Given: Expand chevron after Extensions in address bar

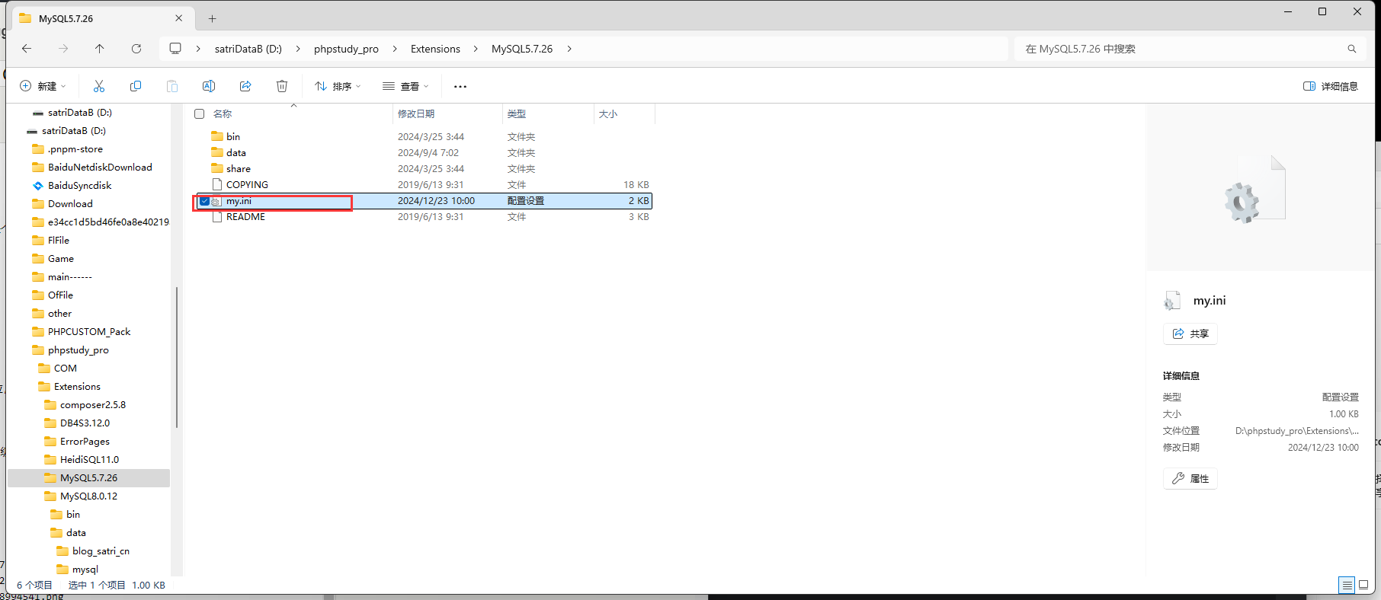Looking at the screenshot, I should click(x=476, y=49).
